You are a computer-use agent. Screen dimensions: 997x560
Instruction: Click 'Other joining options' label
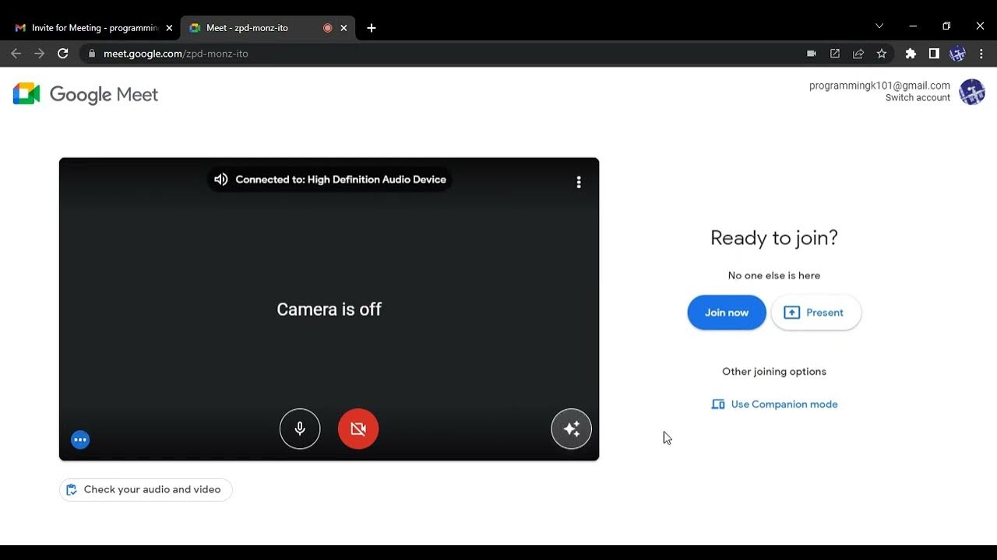(x=774, y=372)
